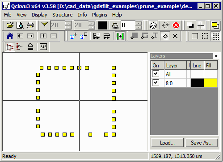This screenshot has width=223, height=162.
Task: Click the redraw refresh arrows icon
Action: click(x=165, y=25)
